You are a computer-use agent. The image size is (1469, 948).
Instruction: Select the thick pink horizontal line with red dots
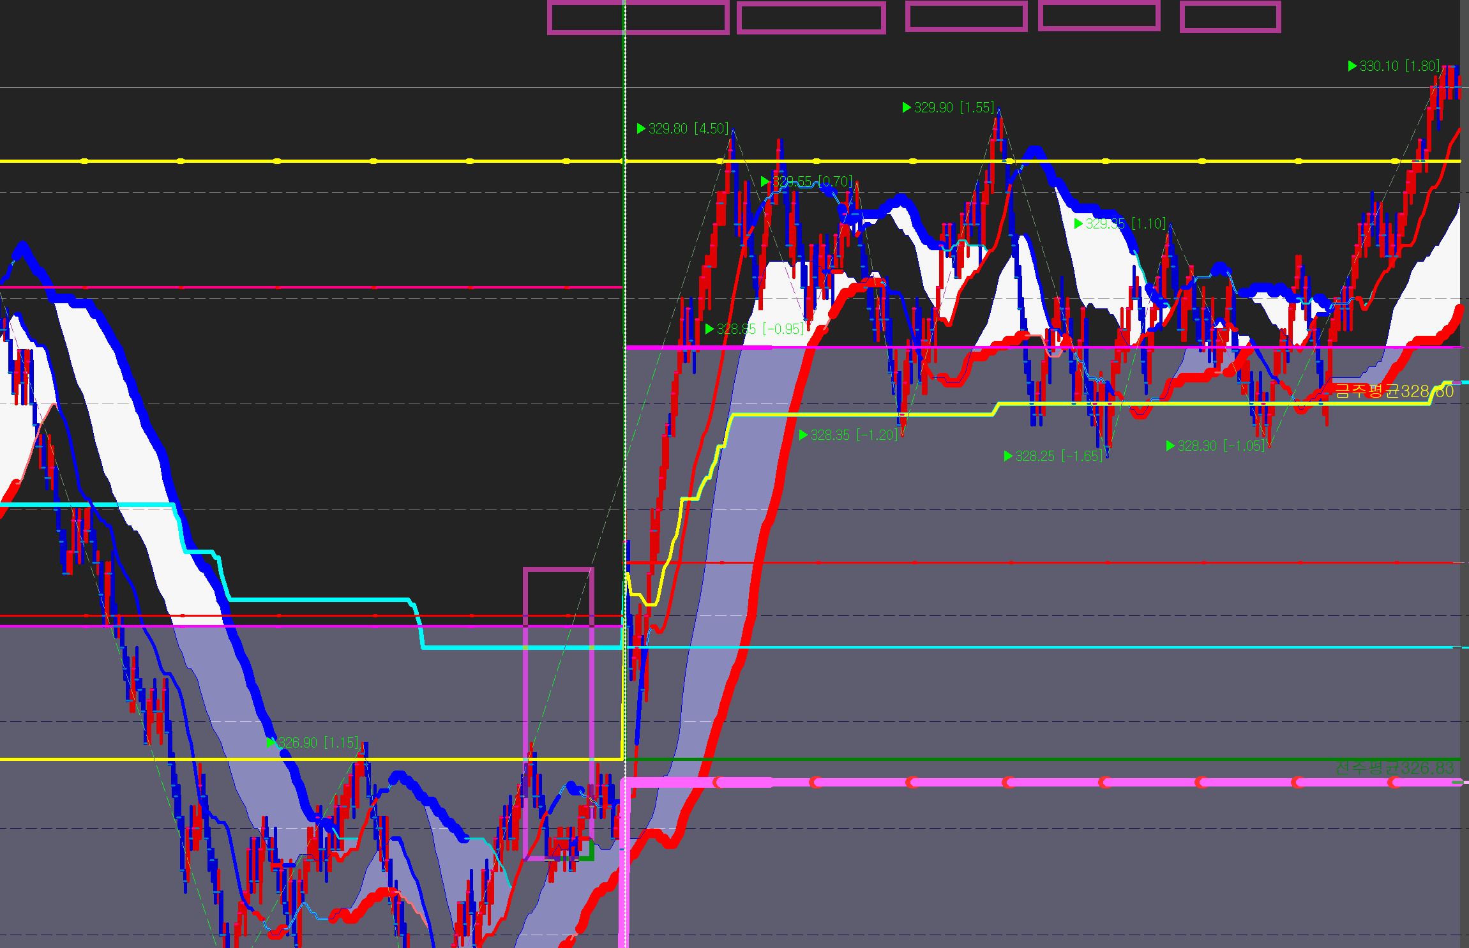(1053, 782)
